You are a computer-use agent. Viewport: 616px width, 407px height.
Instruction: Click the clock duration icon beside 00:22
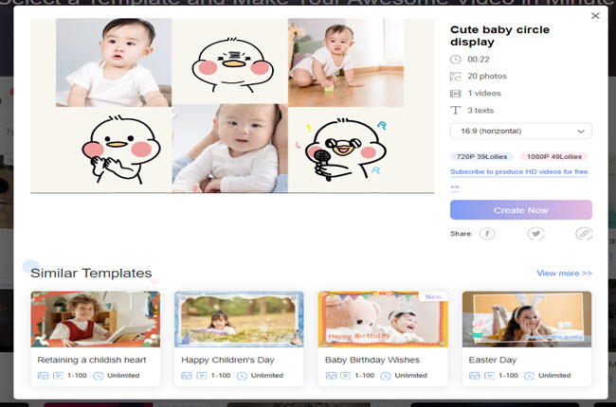(457, 60)
